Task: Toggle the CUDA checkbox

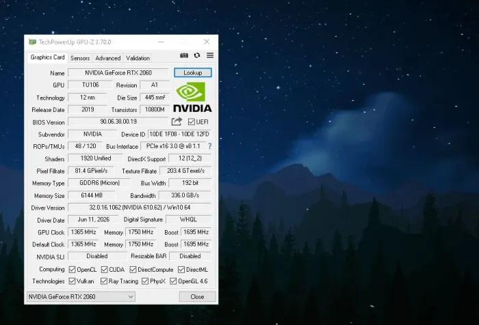Action: tap(105, 270)
